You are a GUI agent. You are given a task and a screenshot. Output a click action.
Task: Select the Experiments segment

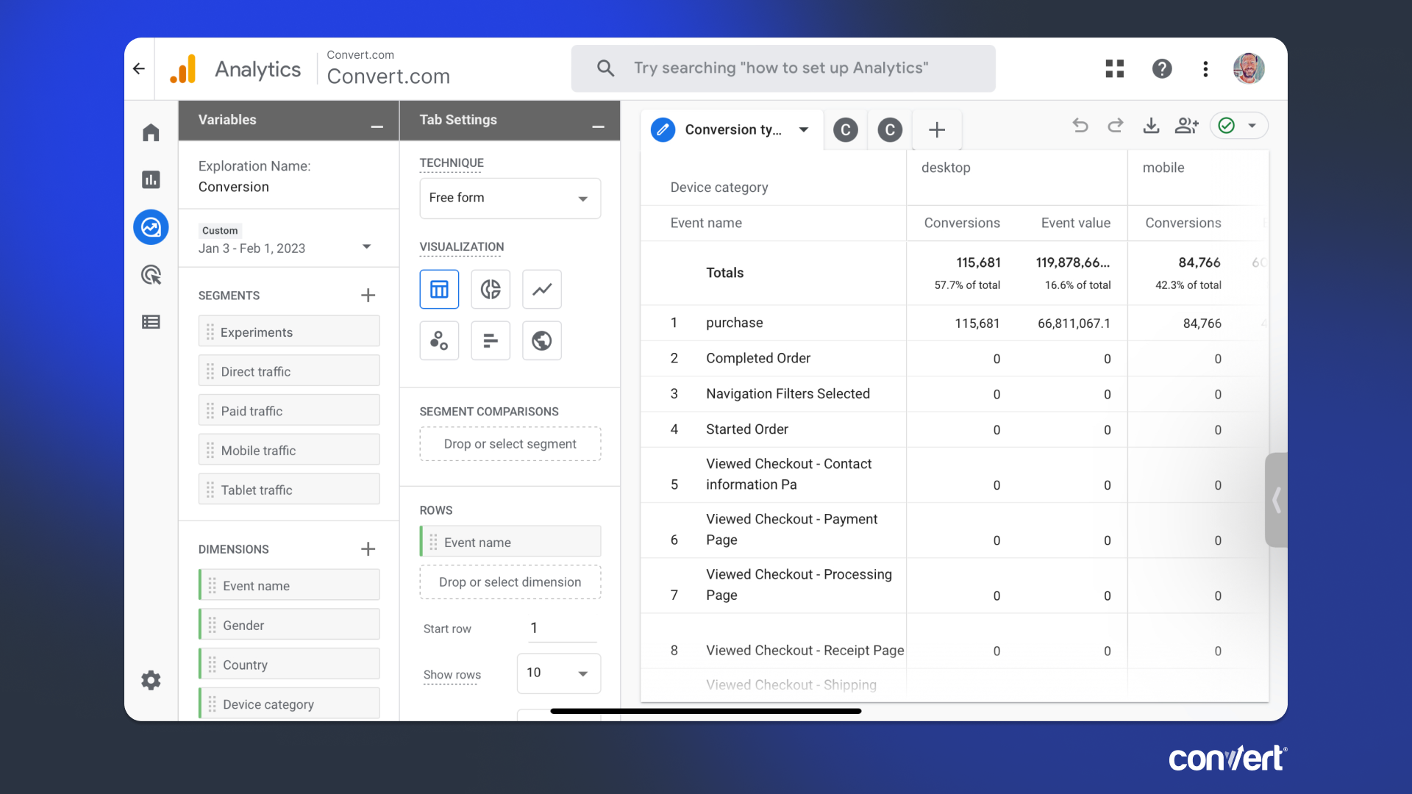tap(289, 332)
